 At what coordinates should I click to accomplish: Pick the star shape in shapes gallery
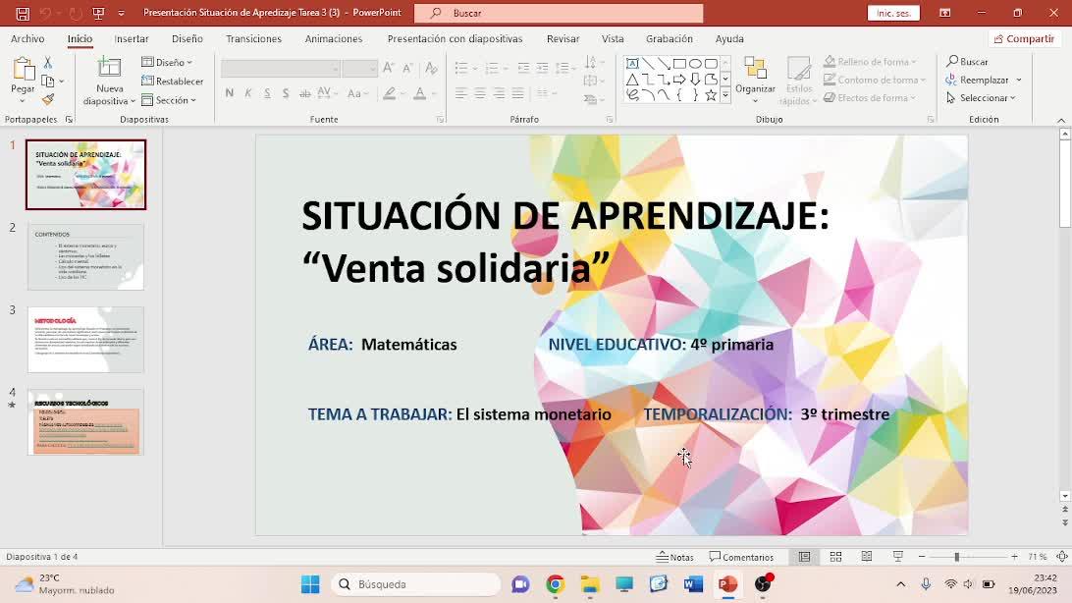click(x=711, y=95)
